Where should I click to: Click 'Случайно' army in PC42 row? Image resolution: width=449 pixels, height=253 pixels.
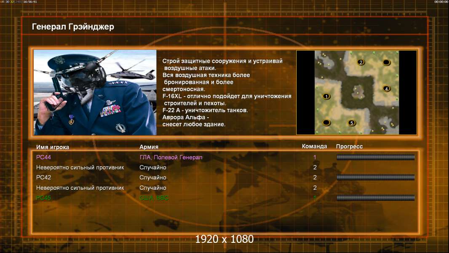click(152, 178)
